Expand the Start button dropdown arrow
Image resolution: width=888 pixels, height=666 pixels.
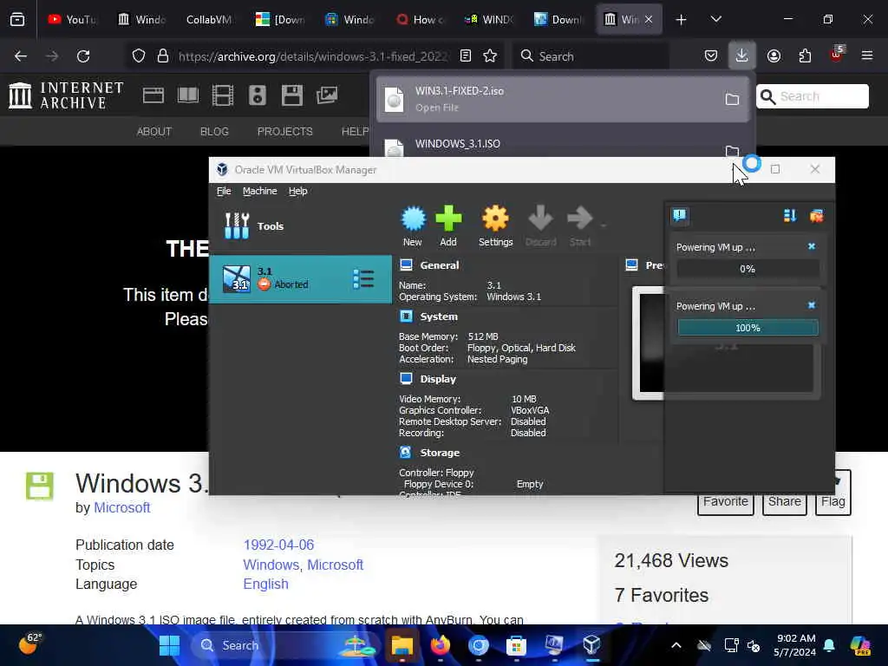tap(604, 225)
